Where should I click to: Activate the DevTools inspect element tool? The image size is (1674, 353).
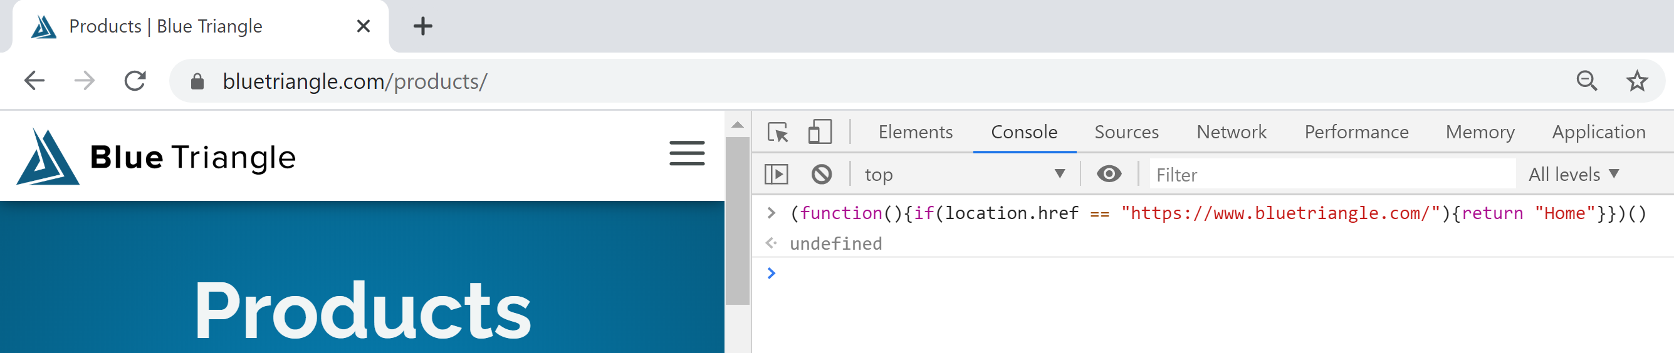pyautogui.click(x=778, y=133)
